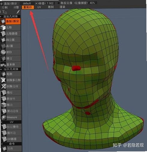The width and height of the screenshot is (147, 152).
Task: Select the 选取 tool
Action: (10, 27)
